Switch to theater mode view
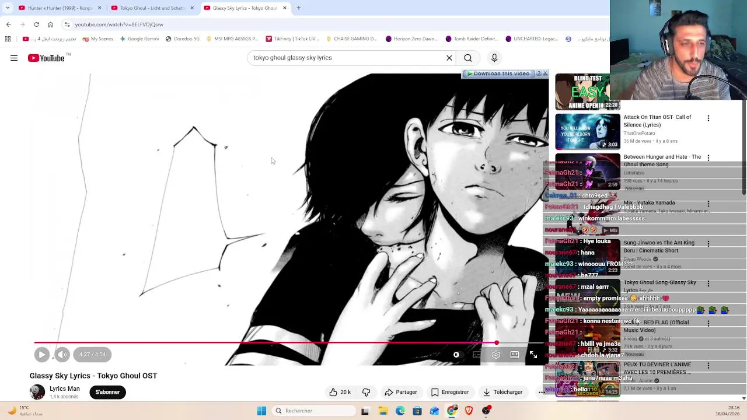Viewport: 747px width, 420px height. point(515,355)
